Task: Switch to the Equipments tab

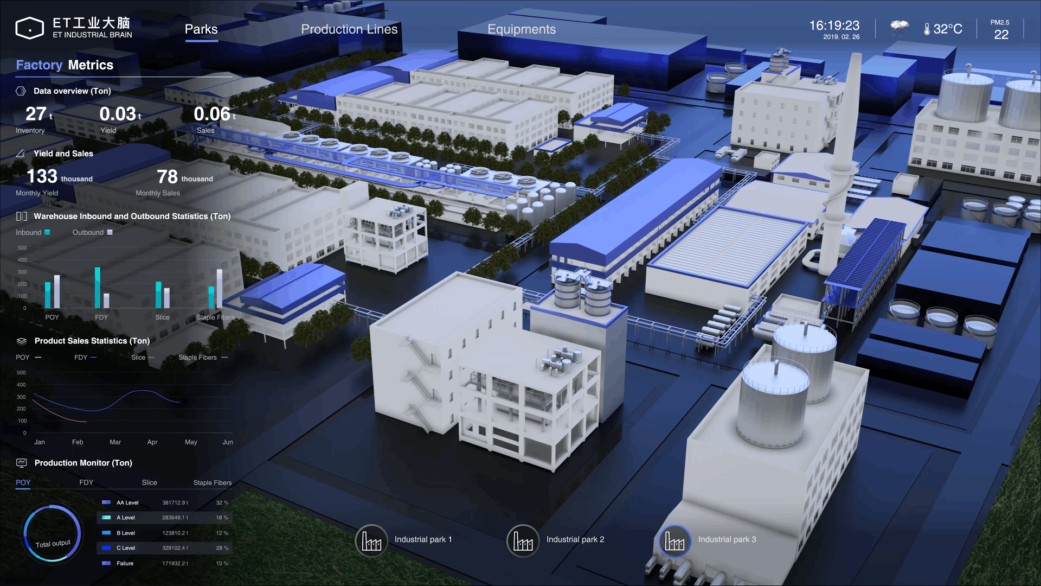Action: tap(521, 29)
